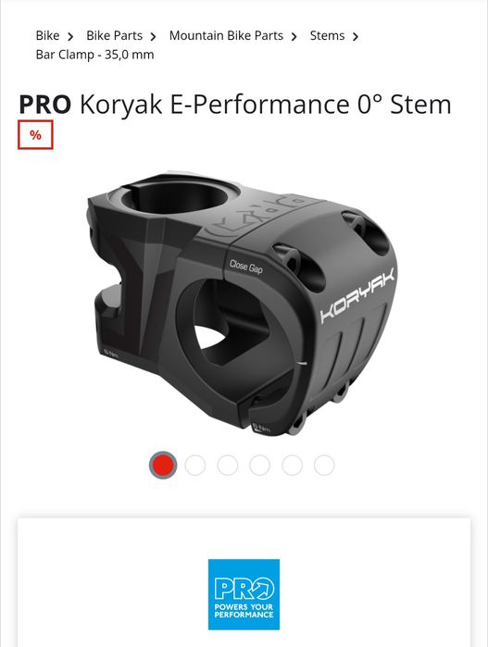Click the chevron after Stems breadcrumb
Image resolution: width=488 pixels, height=647 pixels.
356,37
